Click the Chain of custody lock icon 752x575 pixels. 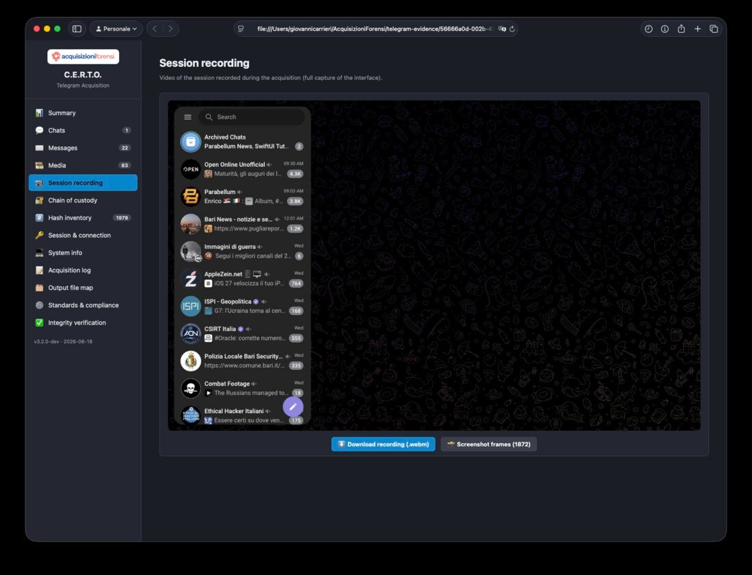40,200
